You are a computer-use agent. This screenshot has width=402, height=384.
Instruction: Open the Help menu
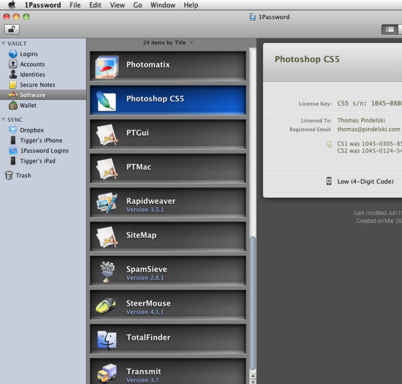tap(191, 5)
